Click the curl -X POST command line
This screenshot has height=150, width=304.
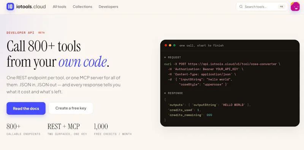tap(222, 64)
